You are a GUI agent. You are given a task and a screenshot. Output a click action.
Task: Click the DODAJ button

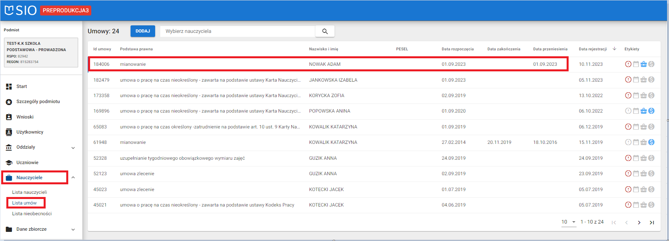[142, 31]
